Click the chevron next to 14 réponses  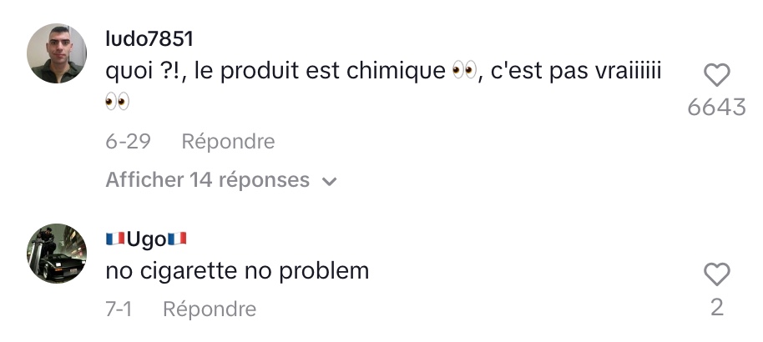click(330, 182)
